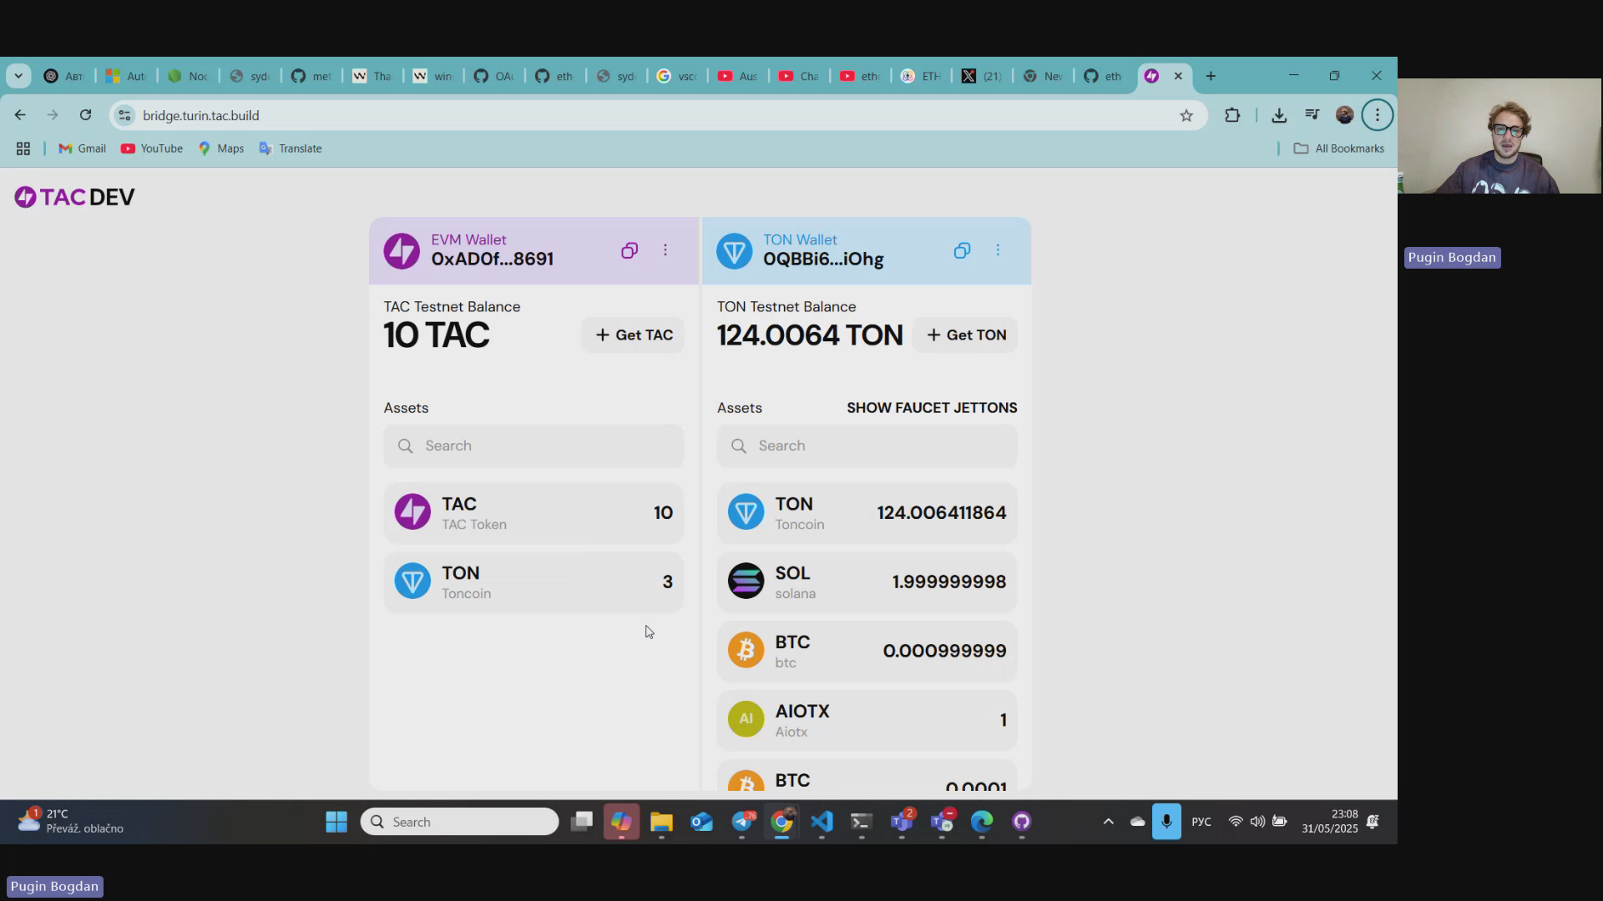Show hidden system tray icons

click(x=1108, y=822)
